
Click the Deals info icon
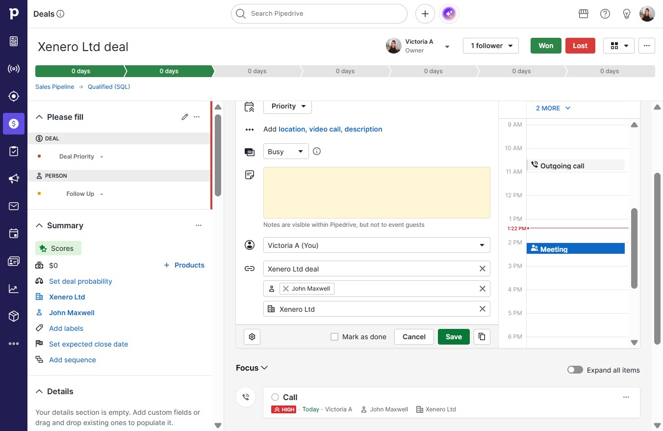click(x=60, y=14)
